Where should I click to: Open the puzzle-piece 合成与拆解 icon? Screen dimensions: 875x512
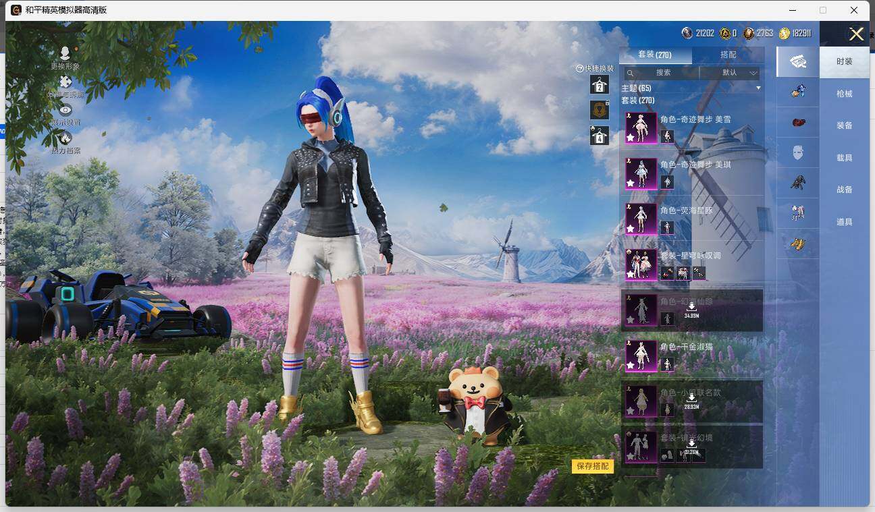tap(65, 82)
